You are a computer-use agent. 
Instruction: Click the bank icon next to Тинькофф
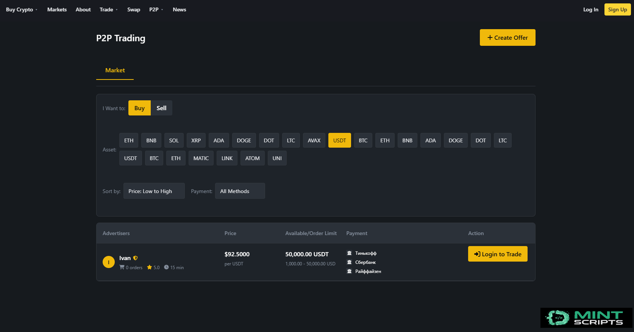click(x=350, y=253)
